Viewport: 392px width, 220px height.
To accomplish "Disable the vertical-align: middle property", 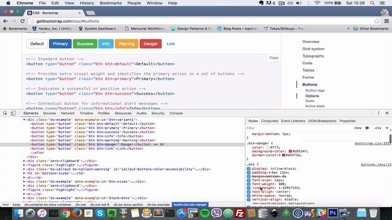I will point(249,200).
